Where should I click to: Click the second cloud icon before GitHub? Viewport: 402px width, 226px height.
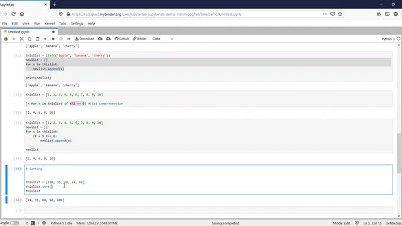(109, 39)
